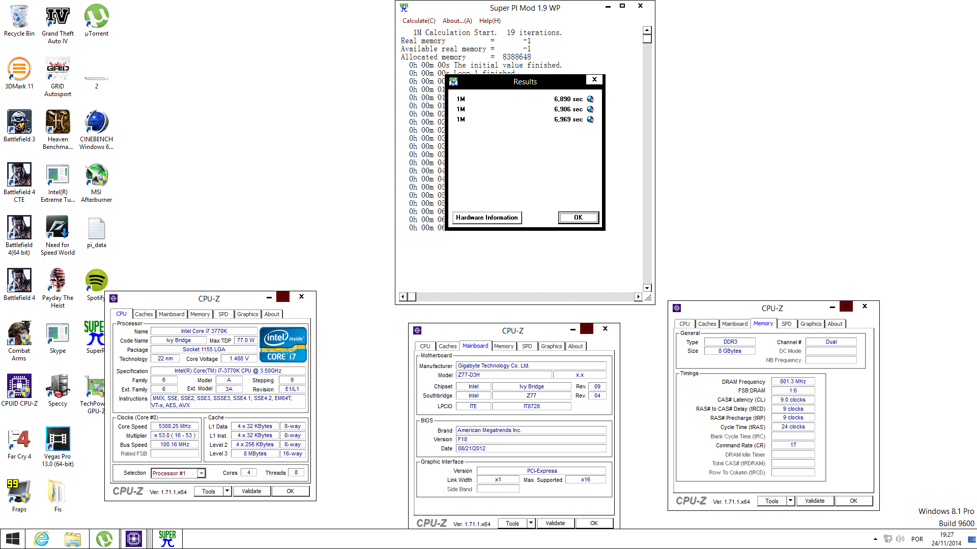Open Intel Extreme Tuning Utility icon
Image resolution: width=977 pixels, height=549 pixels.
click(x=58, y=182)
